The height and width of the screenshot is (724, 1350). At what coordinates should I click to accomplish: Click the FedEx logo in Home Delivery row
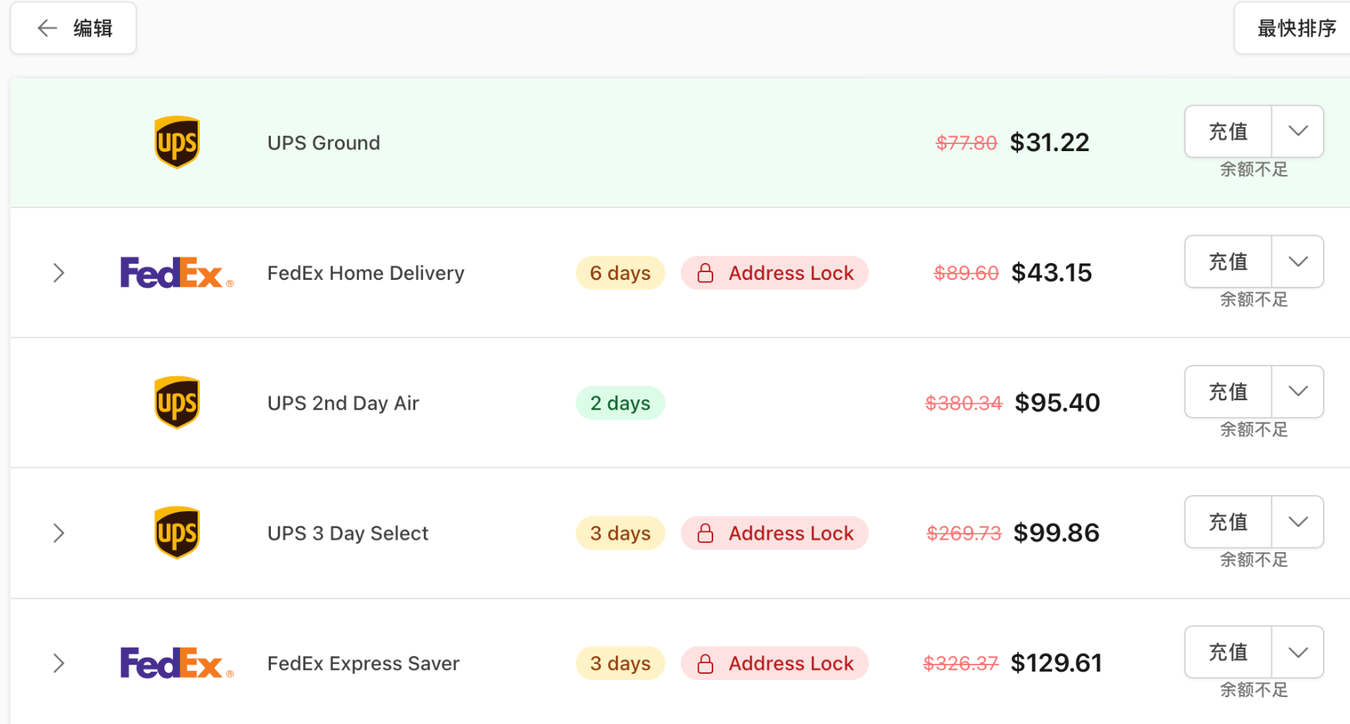pos(177,273)
